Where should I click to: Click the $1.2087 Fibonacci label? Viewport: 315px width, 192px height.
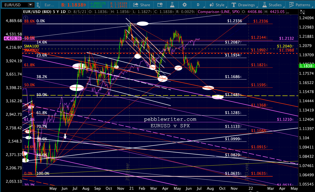[x=233, y=42]
